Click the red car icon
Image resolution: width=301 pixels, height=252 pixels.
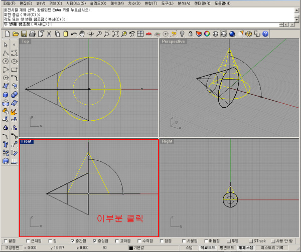click(148, 34)
